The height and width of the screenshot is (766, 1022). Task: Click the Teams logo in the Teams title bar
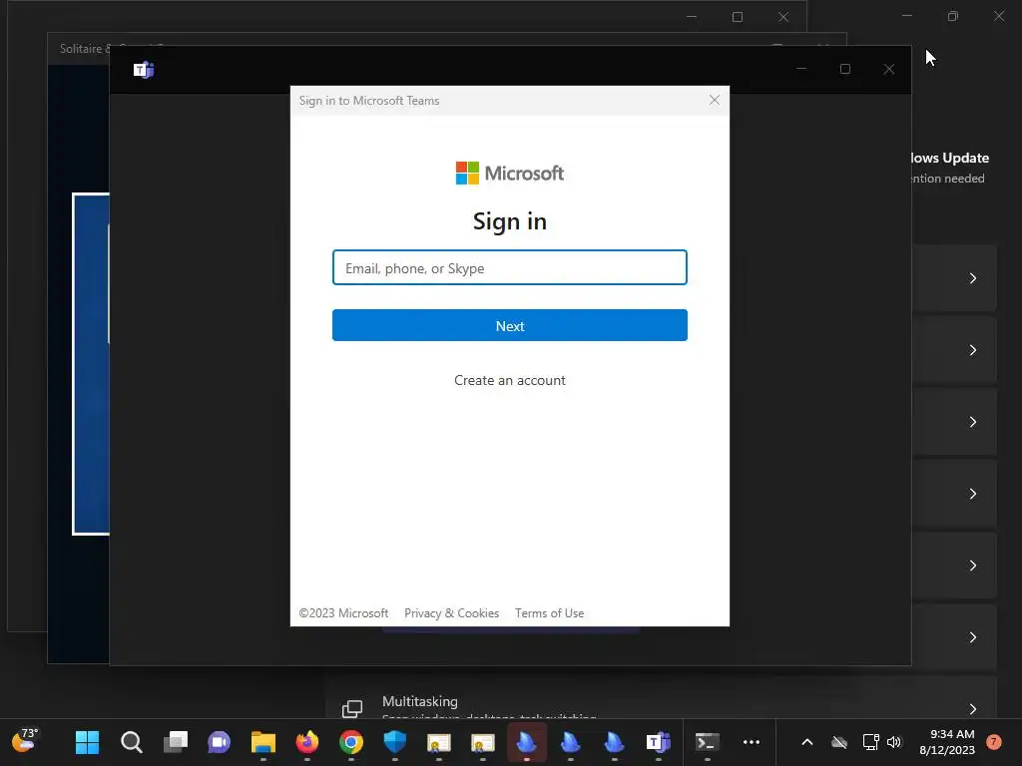144,70
